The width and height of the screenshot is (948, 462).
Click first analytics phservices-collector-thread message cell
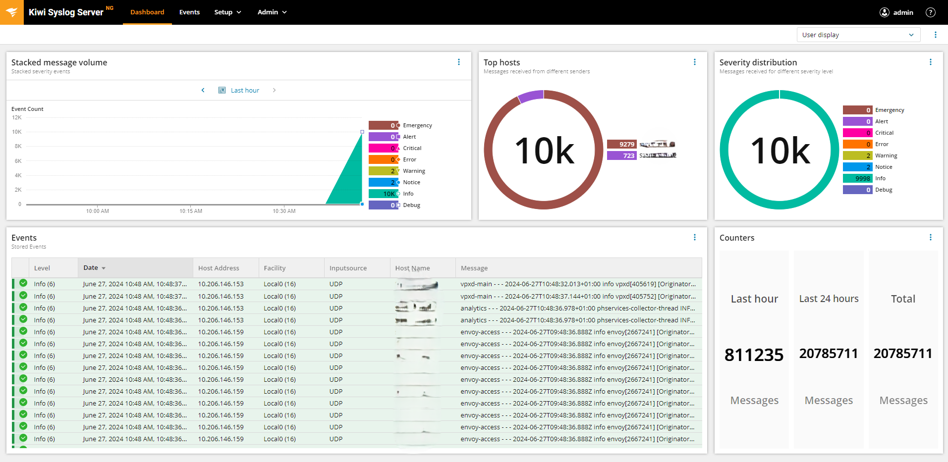pos(578,308)
